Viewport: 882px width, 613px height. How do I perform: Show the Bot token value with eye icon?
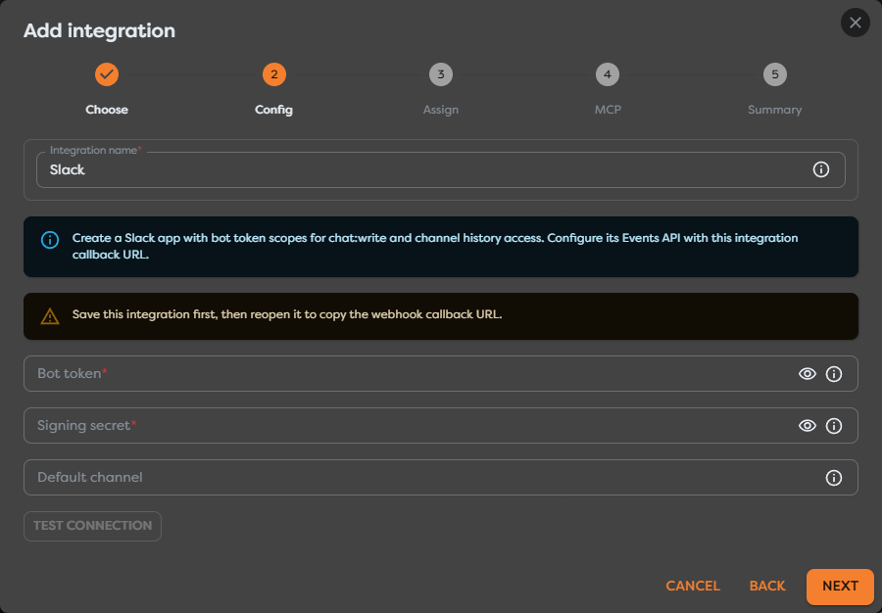[808, 374]
